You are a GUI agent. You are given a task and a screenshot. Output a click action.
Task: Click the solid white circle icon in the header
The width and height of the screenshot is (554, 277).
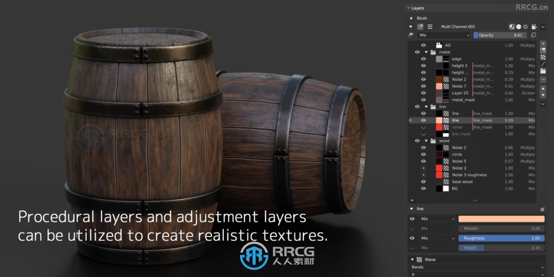pyautogui.click(x=519, y=27)
